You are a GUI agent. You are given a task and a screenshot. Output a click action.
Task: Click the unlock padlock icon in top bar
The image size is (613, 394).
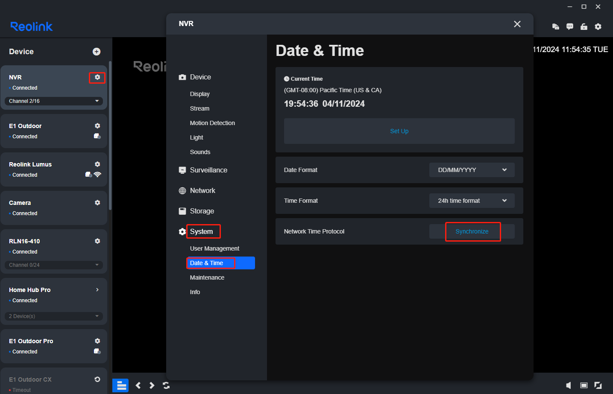pyautogui.click(x=584, y=26)
